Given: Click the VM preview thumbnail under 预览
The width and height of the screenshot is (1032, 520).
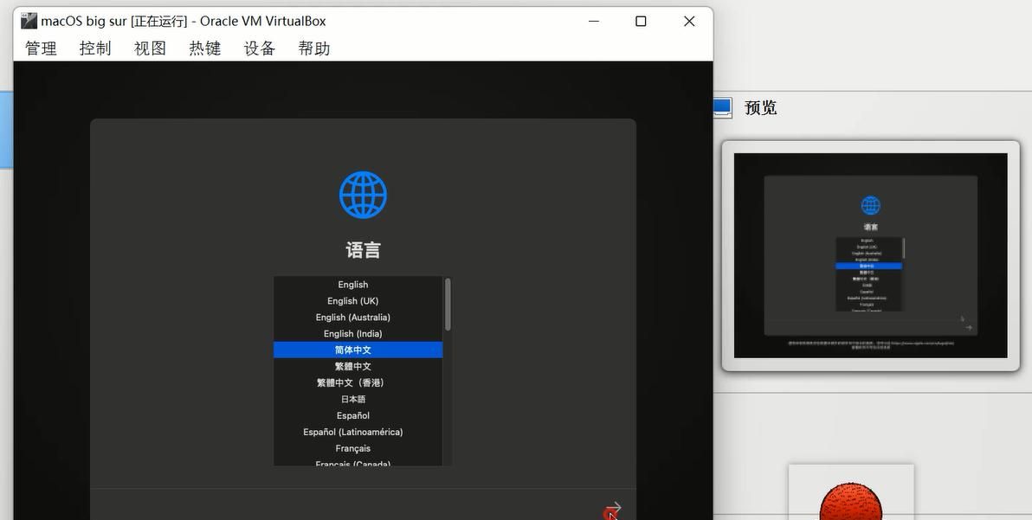Looking at the screenshot, I should (x=870, y=255).
